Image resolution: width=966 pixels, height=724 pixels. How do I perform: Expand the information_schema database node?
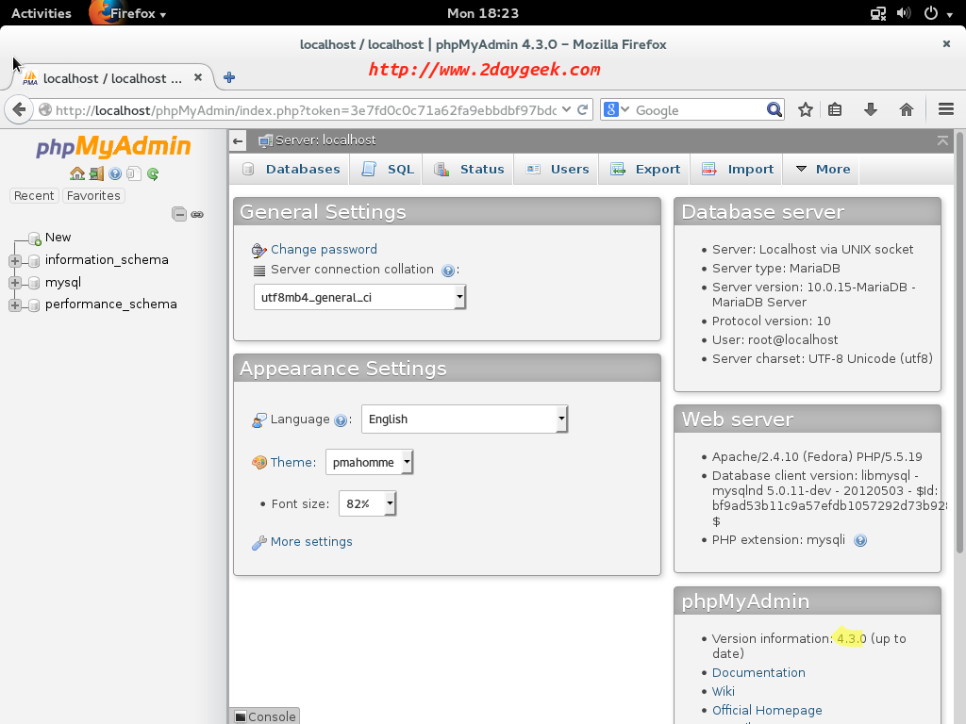click(15, 260)
